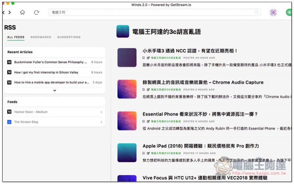Bookmark the 小米手環3 article
The height and width of the screenshot is (184, 294).
(x=143, y=58)
